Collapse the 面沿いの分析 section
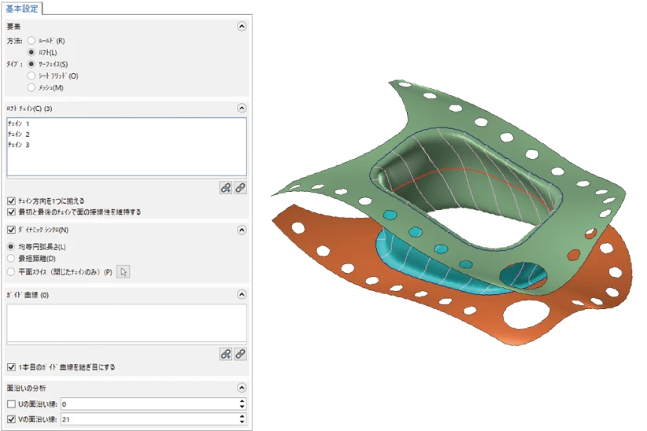 [x=241, y=389]
